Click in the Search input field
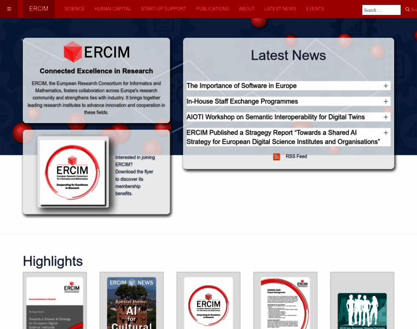The image size is (417, 329). [x=381, y=10]
